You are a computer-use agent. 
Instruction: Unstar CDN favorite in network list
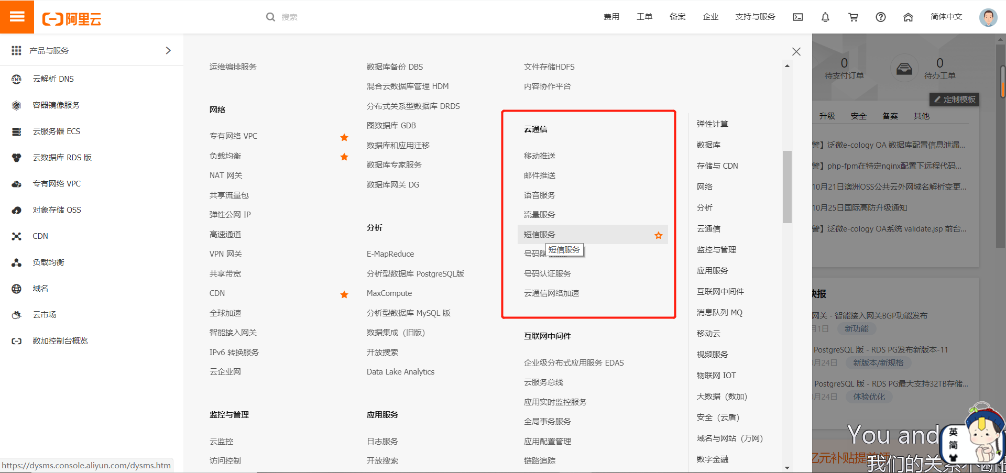tap(344, 294)
